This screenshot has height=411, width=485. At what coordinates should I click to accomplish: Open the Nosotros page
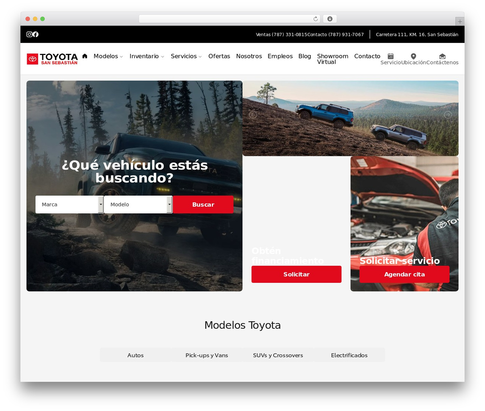click(249, 56)
